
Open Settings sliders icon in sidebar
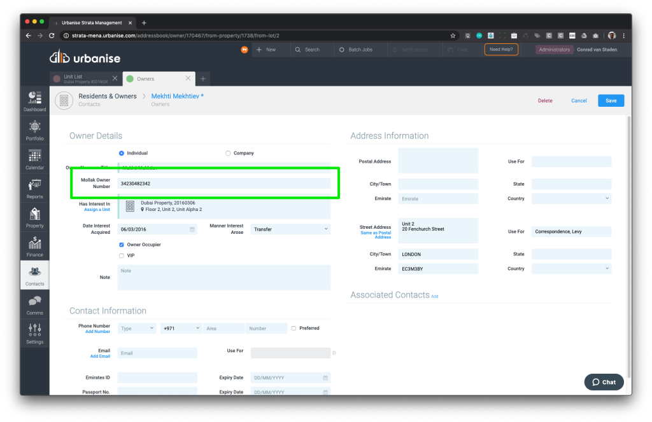[35, 332]
